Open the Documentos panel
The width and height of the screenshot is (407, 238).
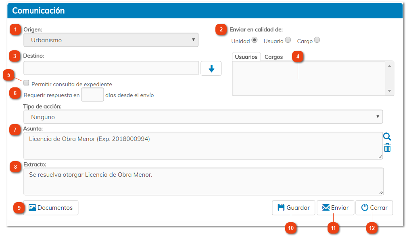[x=51, y=207]
